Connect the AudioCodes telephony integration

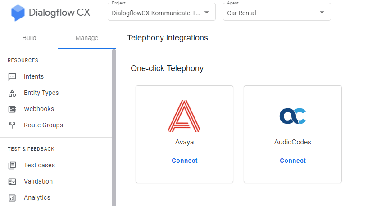pos(293,161)
